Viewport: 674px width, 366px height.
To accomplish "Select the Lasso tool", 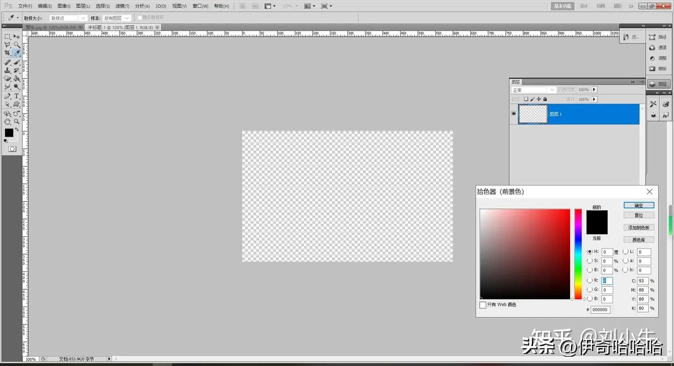I will [7, 44].
